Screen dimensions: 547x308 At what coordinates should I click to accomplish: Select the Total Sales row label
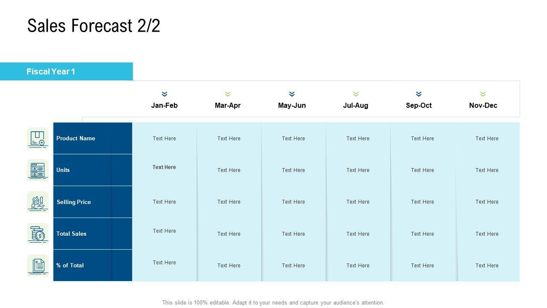point(71,234)
